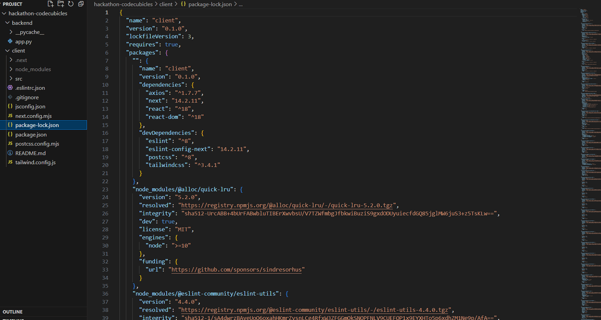Click the Python icon beside app.py
This screenshot has height=320, width=601.
pos(10,41)
